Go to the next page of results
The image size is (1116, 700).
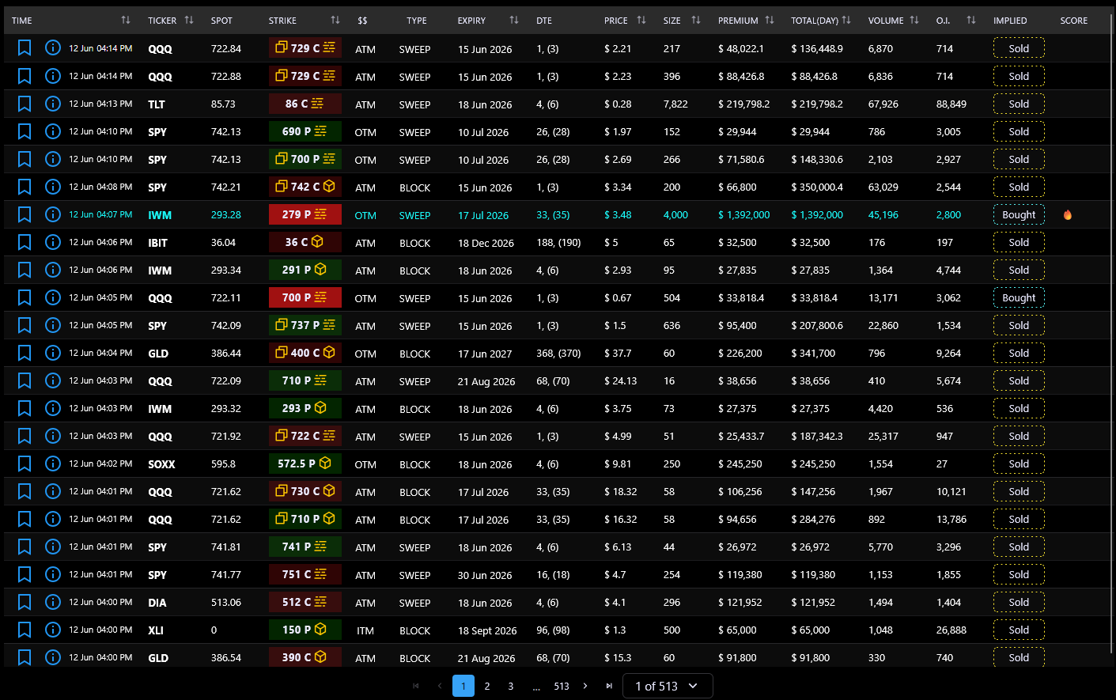coord(585,686)
